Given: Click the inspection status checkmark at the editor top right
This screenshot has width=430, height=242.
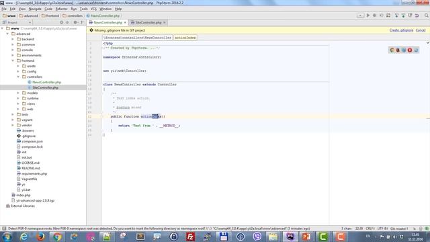Looking at the screenshot, I should click(427, 43).
